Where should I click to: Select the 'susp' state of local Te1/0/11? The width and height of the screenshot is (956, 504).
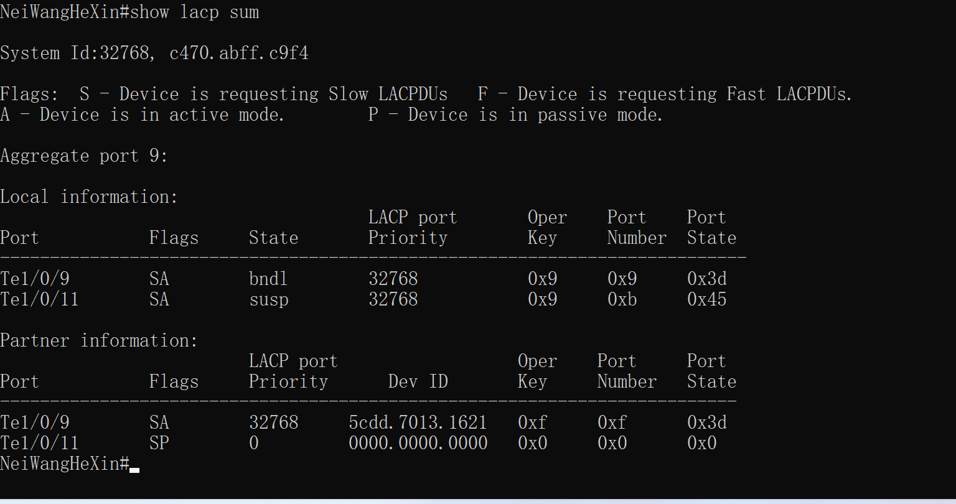pyautogui.click(x=268, y=300)
